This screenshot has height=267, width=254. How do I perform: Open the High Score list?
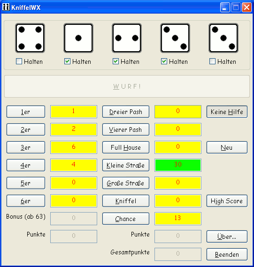(227, 201)
